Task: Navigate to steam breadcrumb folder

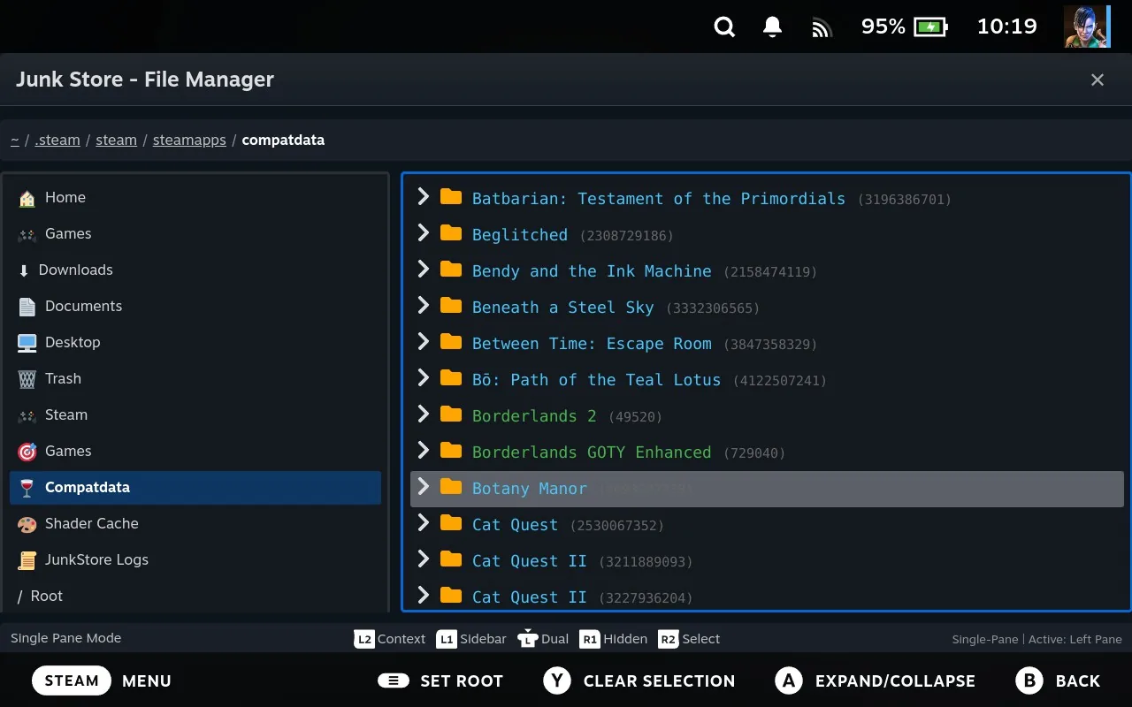Action: pos(116,140)
